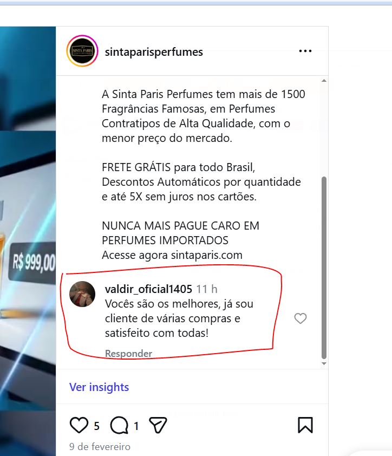View the like count number 5
Image resolution: width=392 pixels, height=456 pixels.
tap(96, 426)
